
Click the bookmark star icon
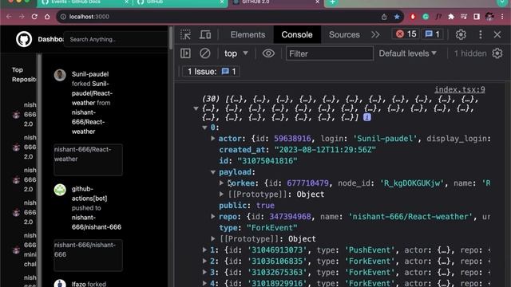(x=397, y=17)
